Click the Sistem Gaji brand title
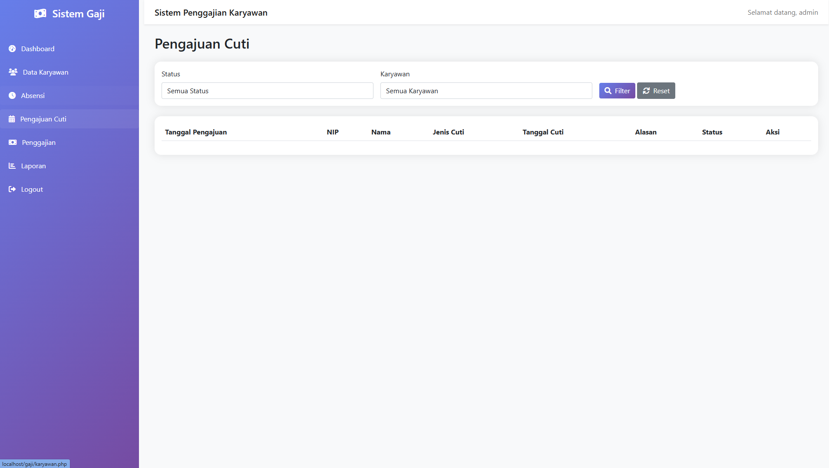Viewport: 829px width, 468px height. [x=78, y=14]
